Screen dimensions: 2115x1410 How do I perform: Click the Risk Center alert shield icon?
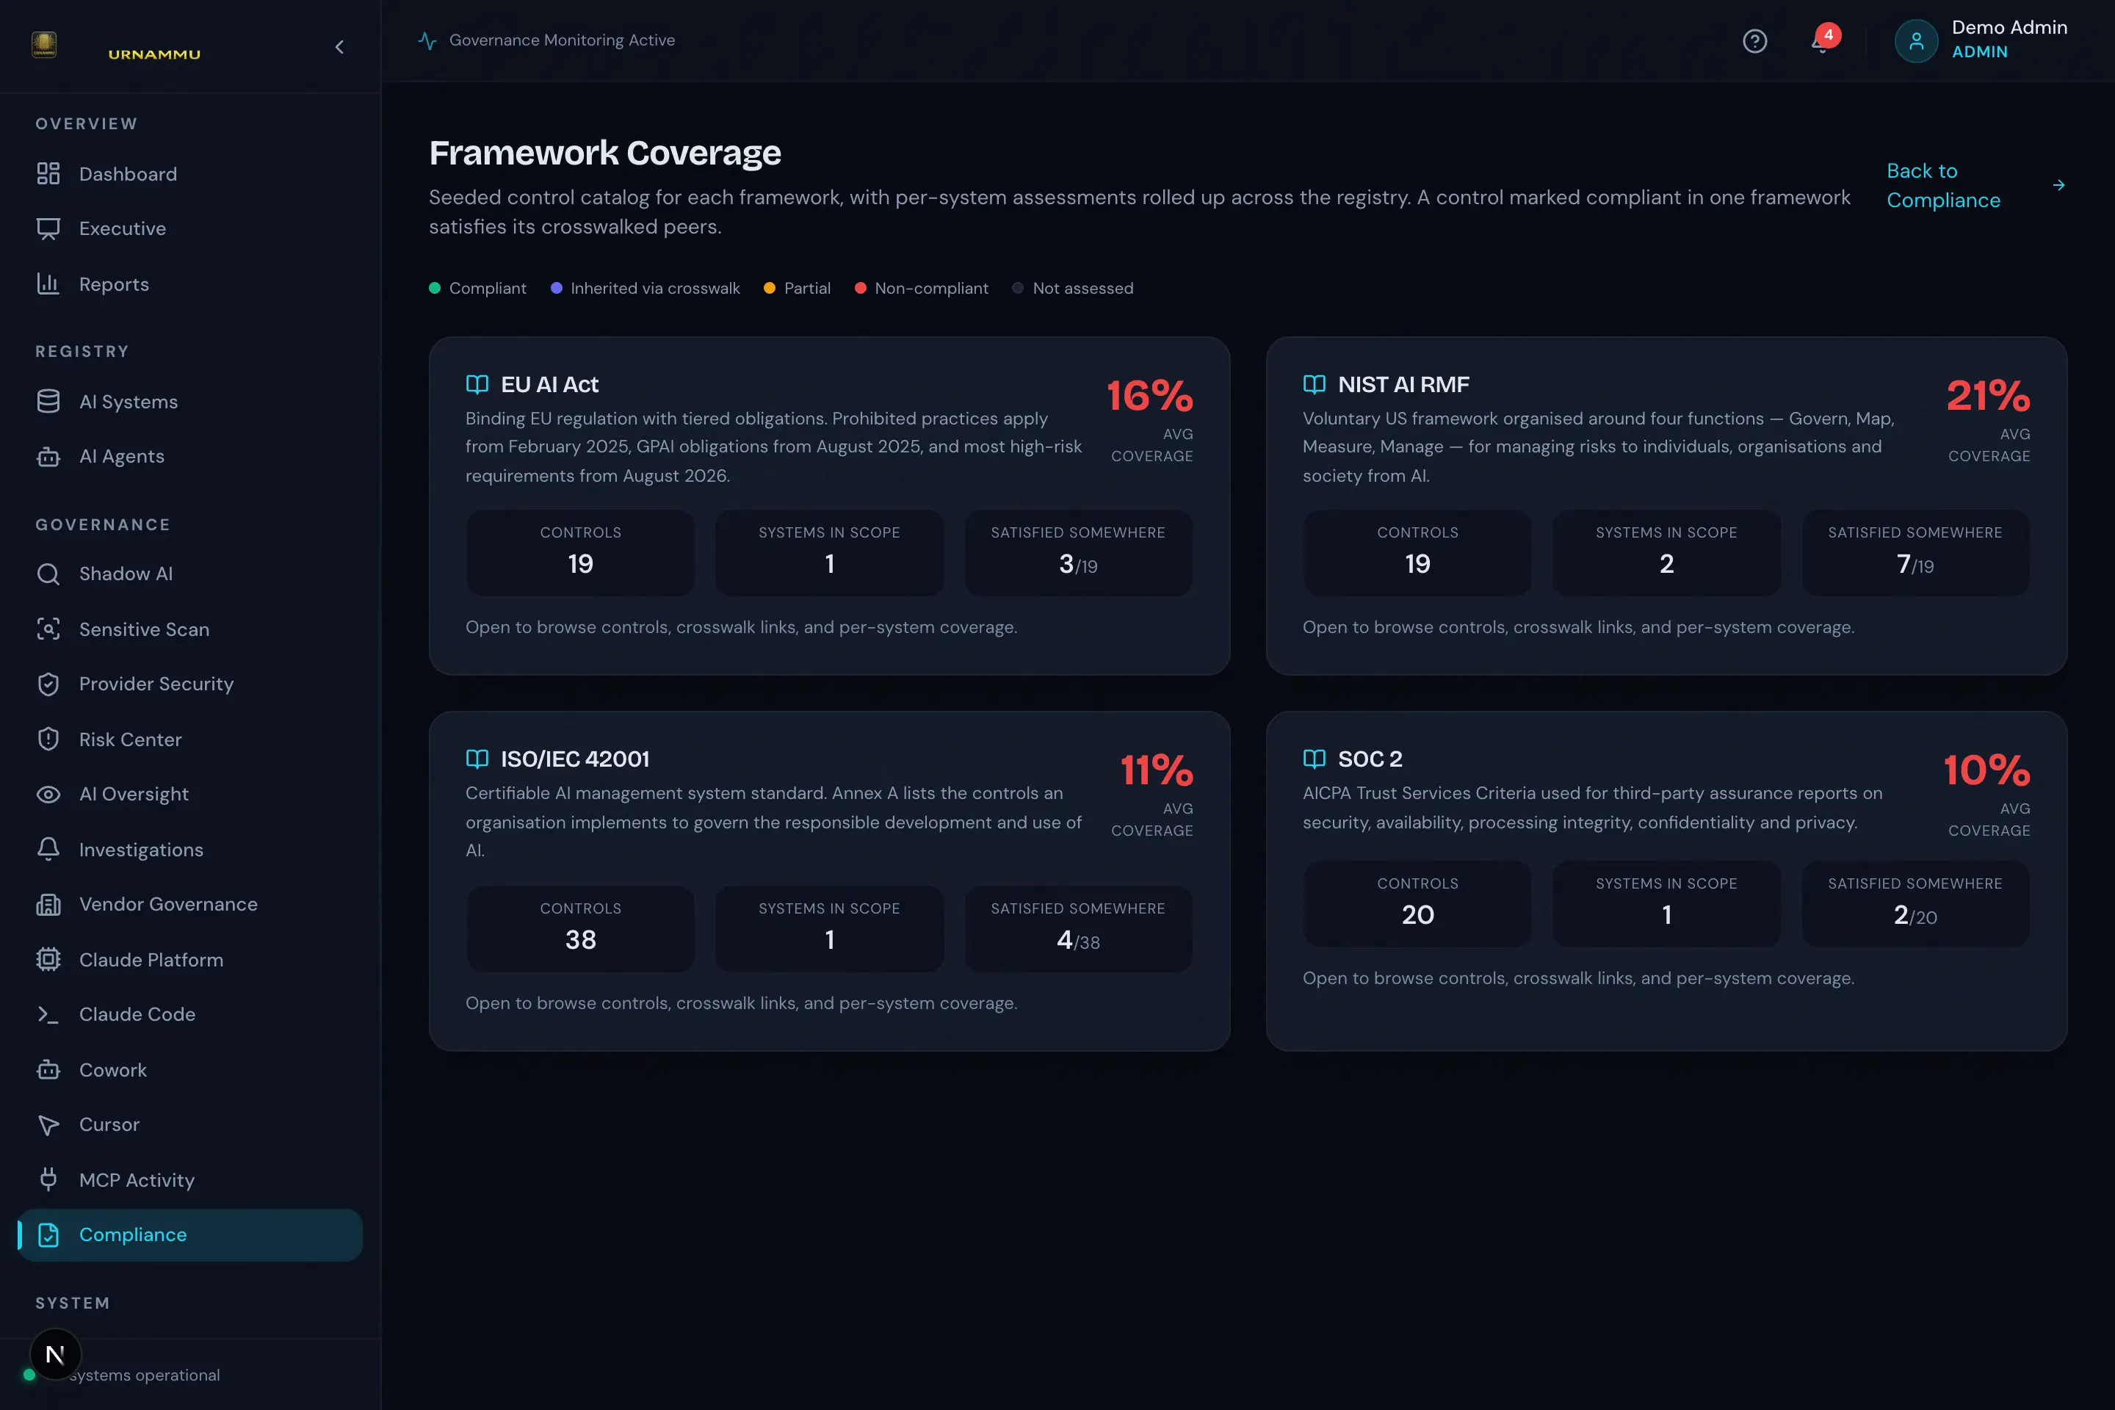point(48,740)
